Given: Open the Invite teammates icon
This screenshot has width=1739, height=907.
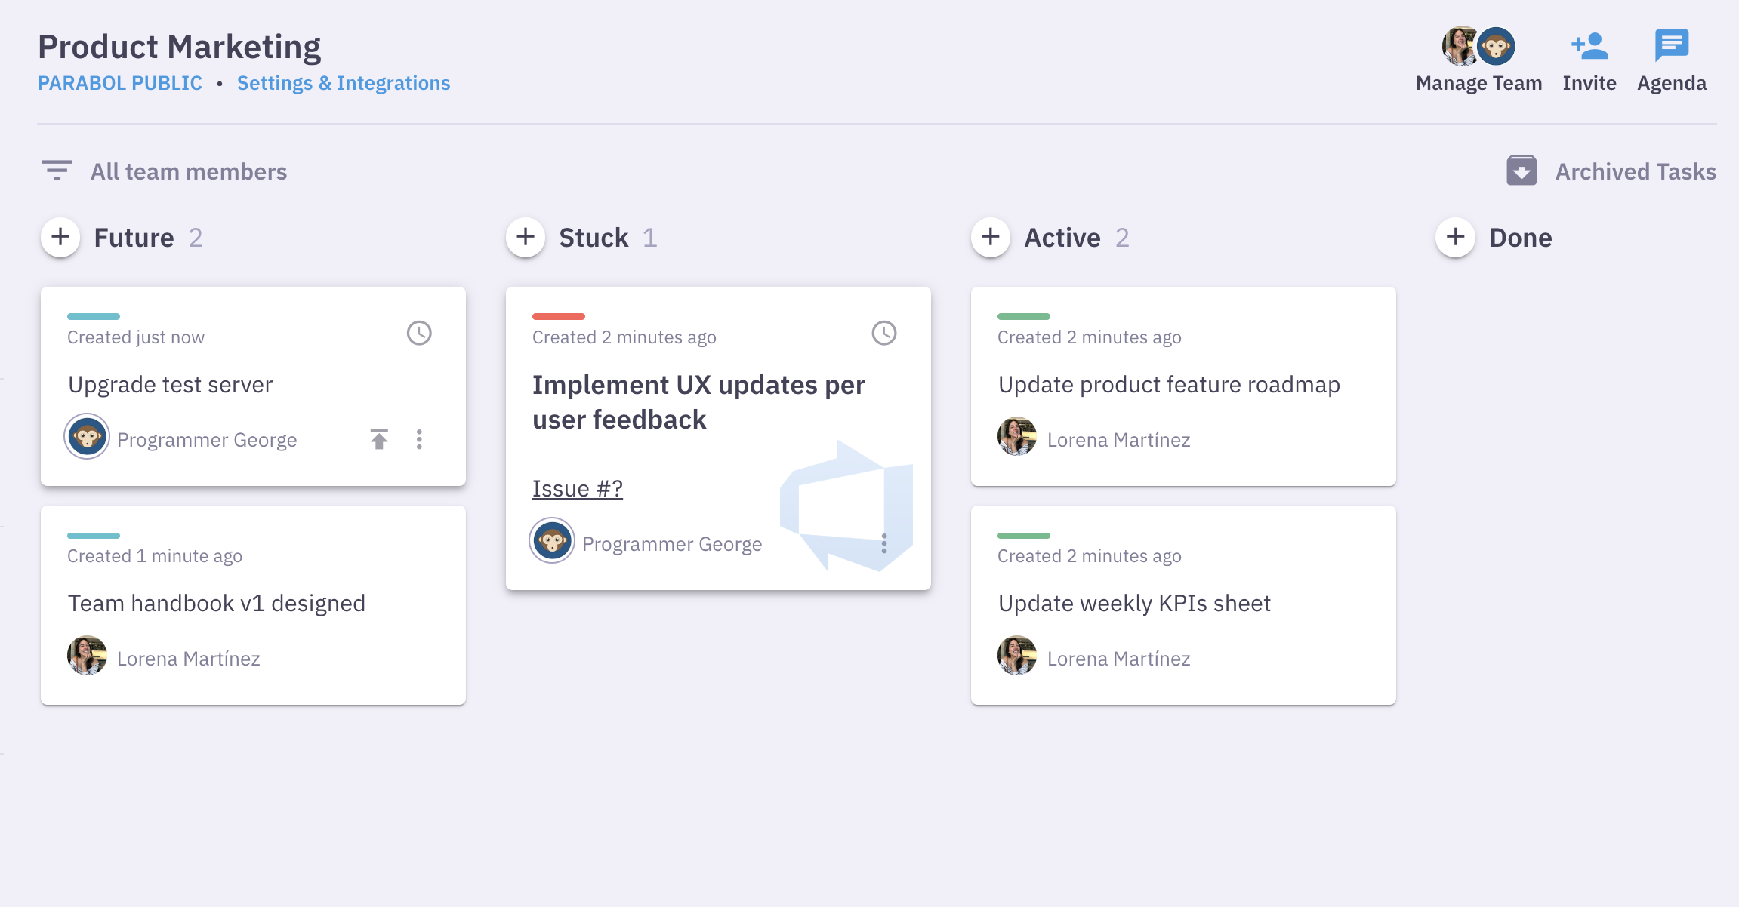Looking at the screenshot, I should tap(1589, 45).
